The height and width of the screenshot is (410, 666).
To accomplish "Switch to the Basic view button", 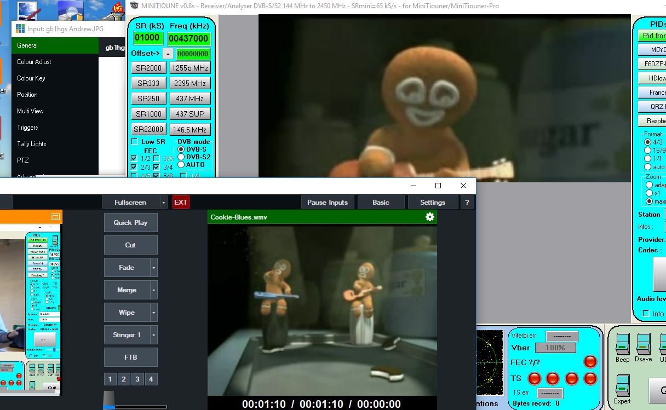I will (381, 203).
